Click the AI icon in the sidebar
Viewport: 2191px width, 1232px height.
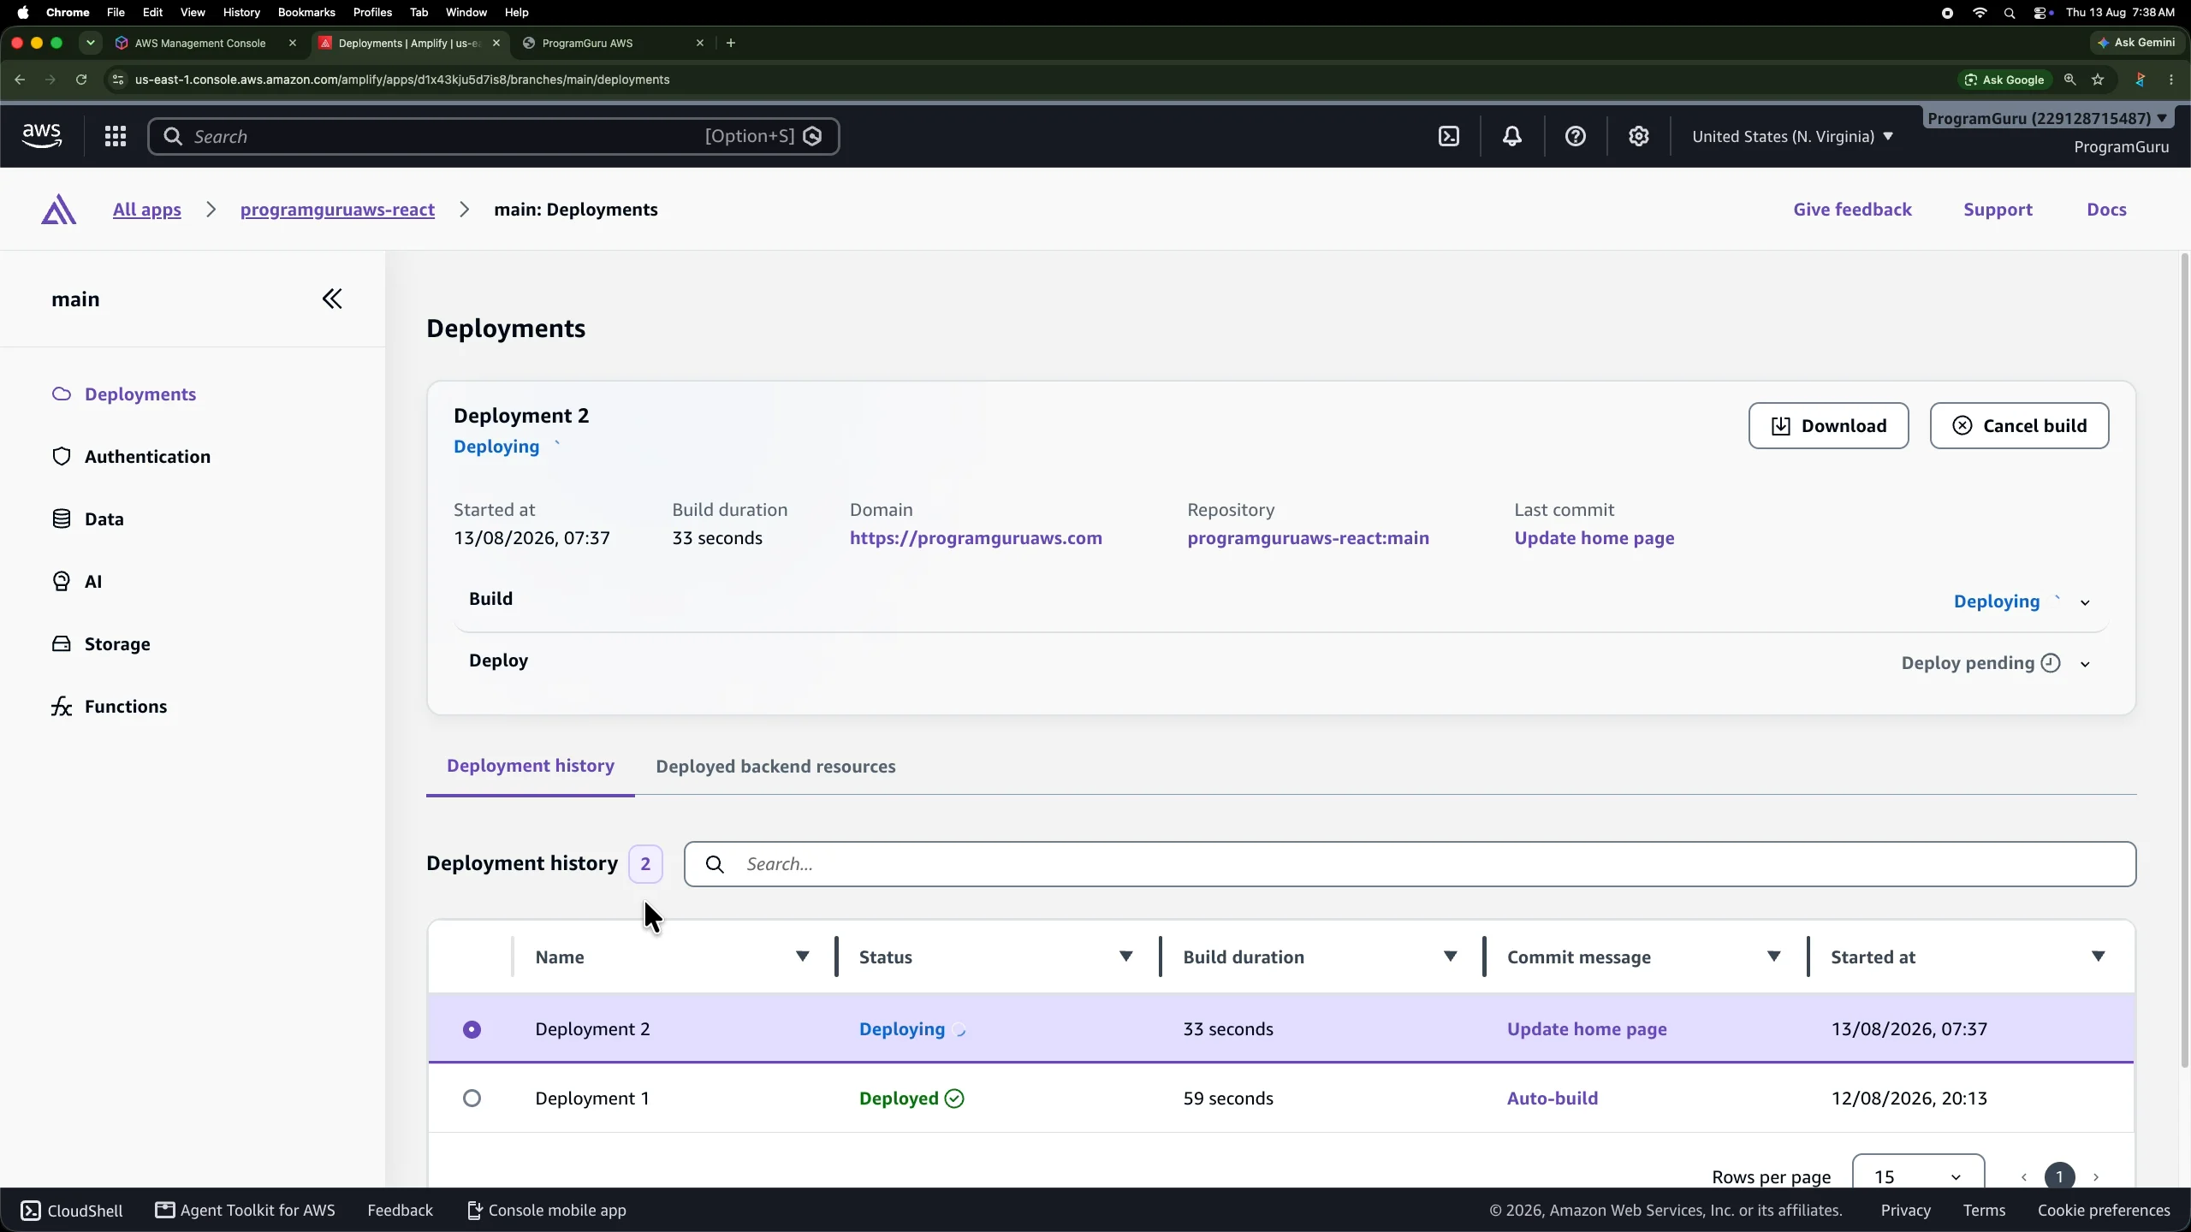click(62, 581)
